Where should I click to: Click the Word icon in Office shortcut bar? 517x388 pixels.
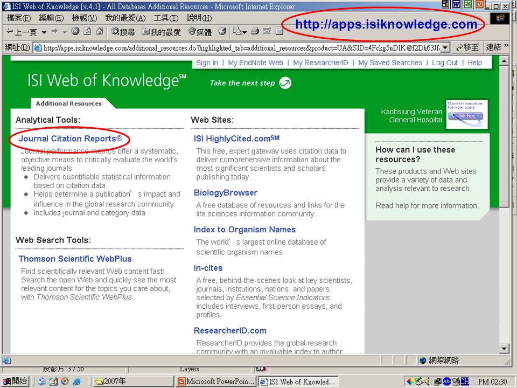pyautogui.click(x=457, y=4)
